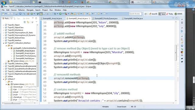This screenshot has width=195, height=110.
Task: Open the Search menu
Action: [x=38, y=10]
